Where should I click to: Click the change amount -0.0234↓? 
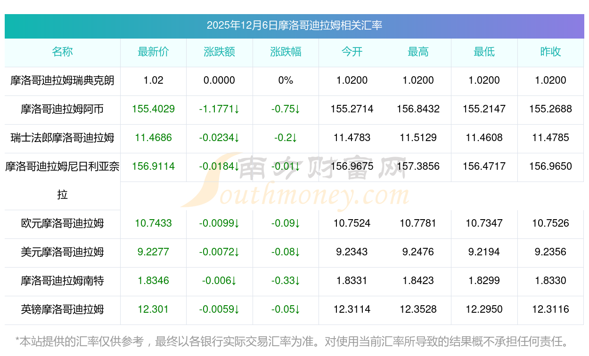pyautogui.click(x=220, y=138)
